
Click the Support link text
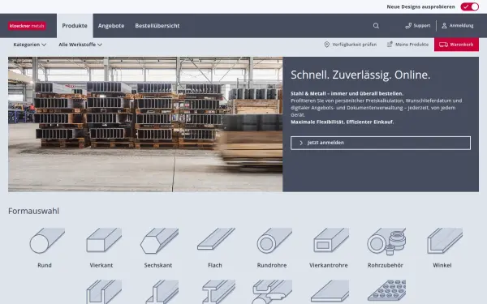coord(422,26)
